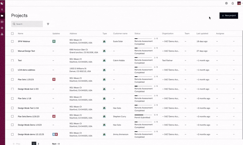Click red update icon for Plan Sets Demo 12.8.23
The height and width of the screenshot is (145, 243).
coord(54,116)
